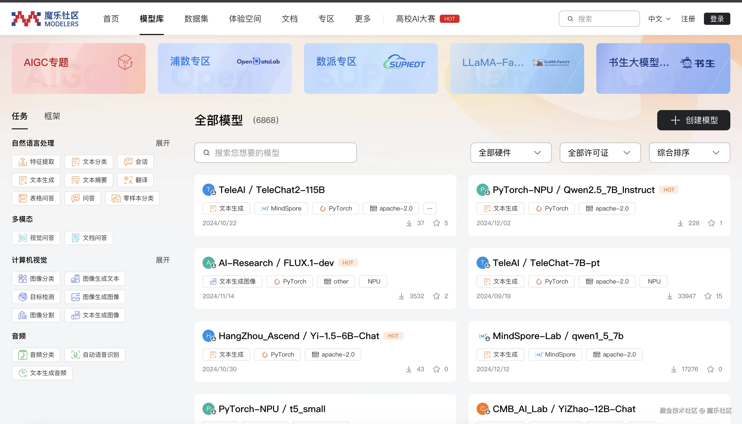Toggle the 自动语音识别 task filter
The width and height of the screenshot is (742, 424).
click(x=95, y=355)
